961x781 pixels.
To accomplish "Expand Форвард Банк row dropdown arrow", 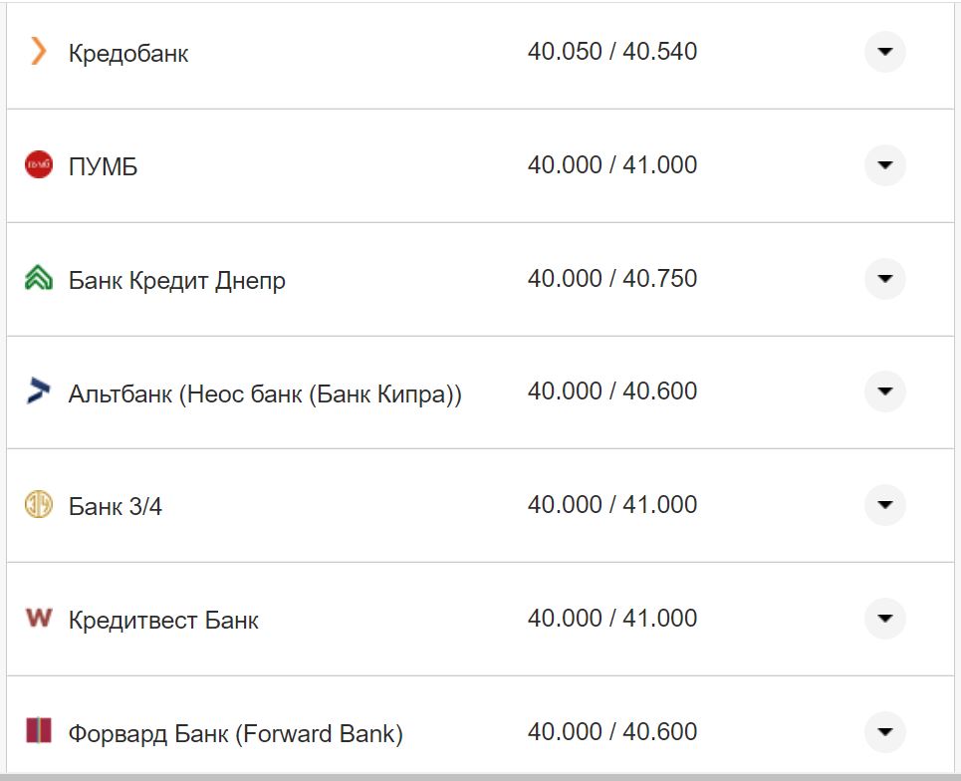I will 884,732.
